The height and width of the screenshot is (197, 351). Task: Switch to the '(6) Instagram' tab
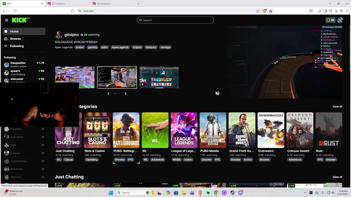pos(112,4)
